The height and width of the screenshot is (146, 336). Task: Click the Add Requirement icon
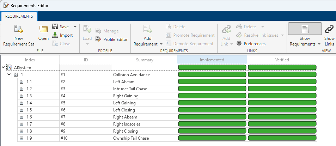[148, 29]
